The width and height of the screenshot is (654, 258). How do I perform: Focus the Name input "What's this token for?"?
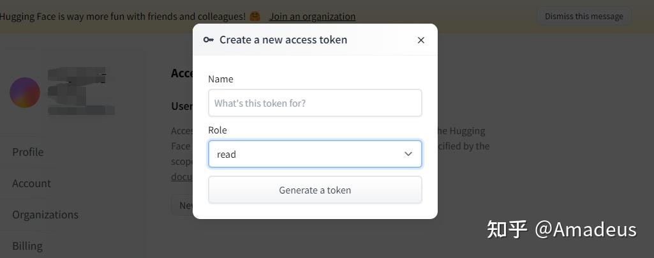point(315,103)
